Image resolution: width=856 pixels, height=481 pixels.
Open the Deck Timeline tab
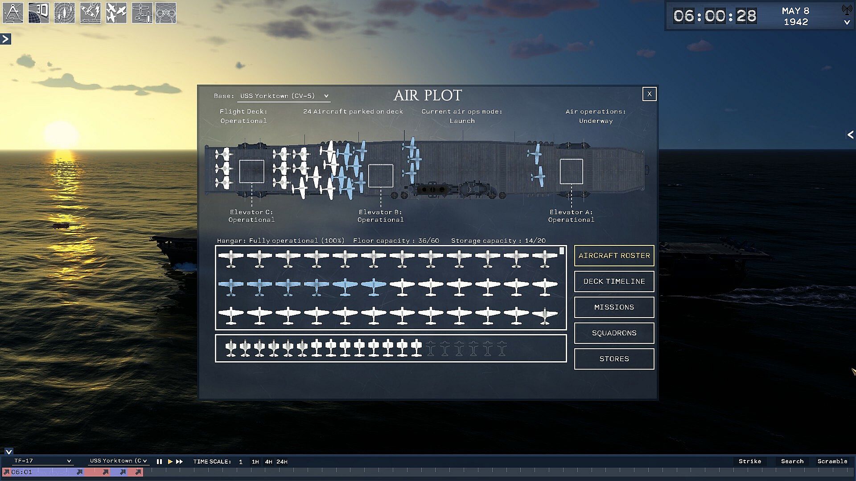(x=614, y=281)
